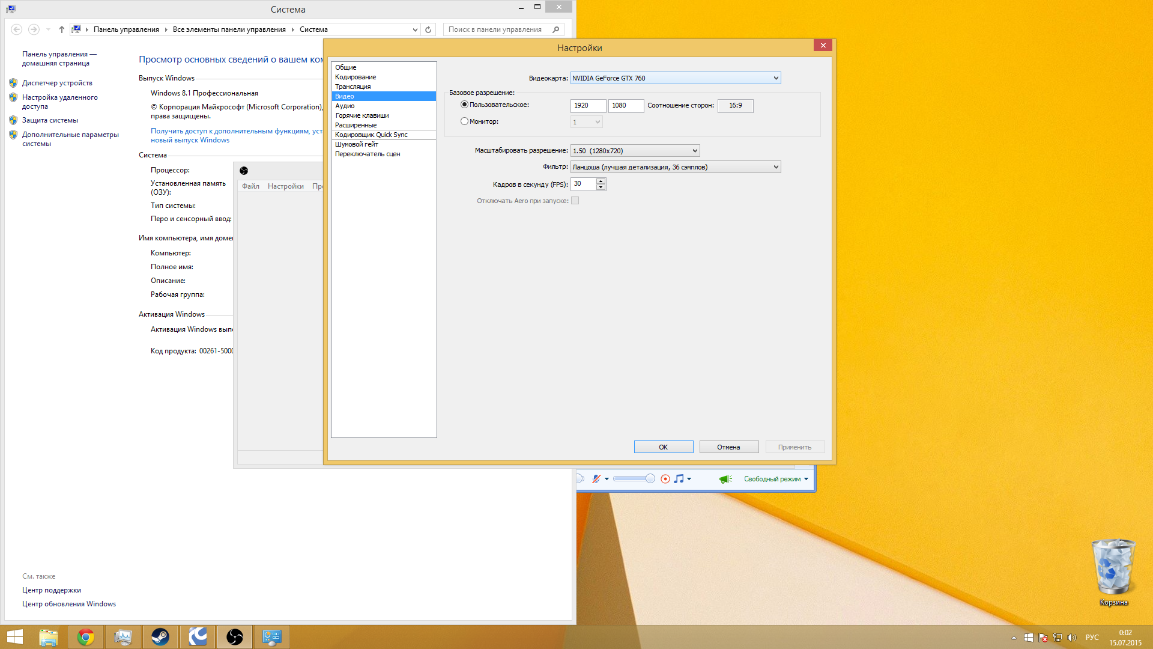Screen dimensions: 1153x649
Task: Select the Пользовательское resolution radio button
Action: pyautogui.click(x=464, y=105)
